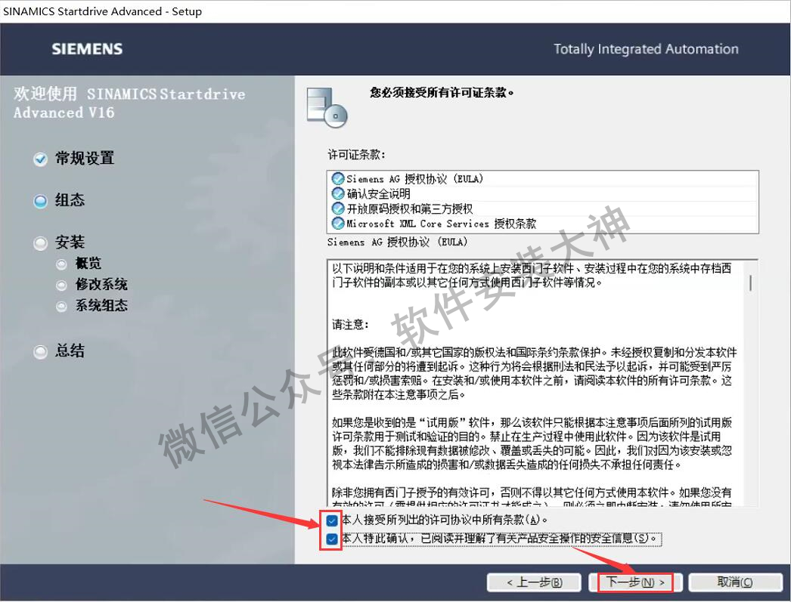Click blue status bullet next to 组态
This screenshot has height=602, width=791.
coord(40,202)
